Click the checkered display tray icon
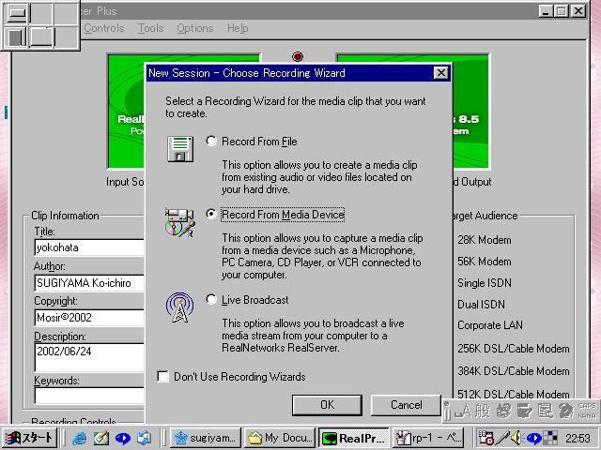Viewport: 601px width, 450px height. pos(550,438)
